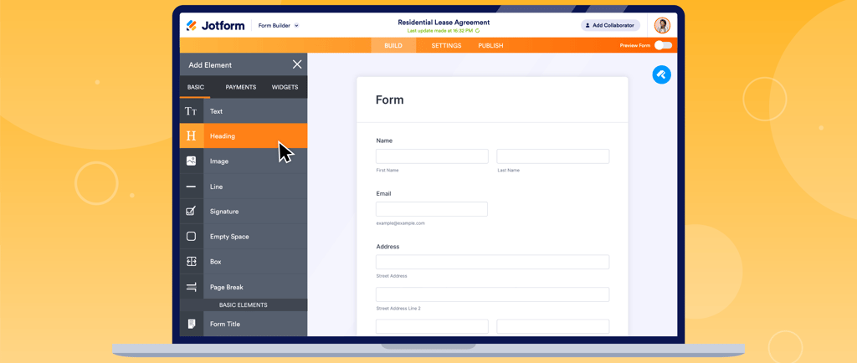Click the Line element icon

(192, 187)
